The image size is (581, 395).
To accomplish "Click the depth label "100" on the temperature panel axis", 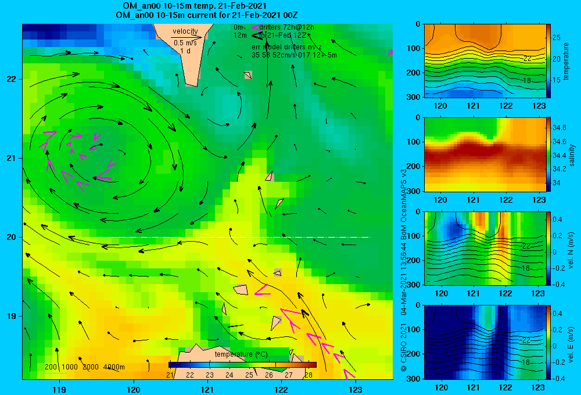I will (x=415, y=49).
